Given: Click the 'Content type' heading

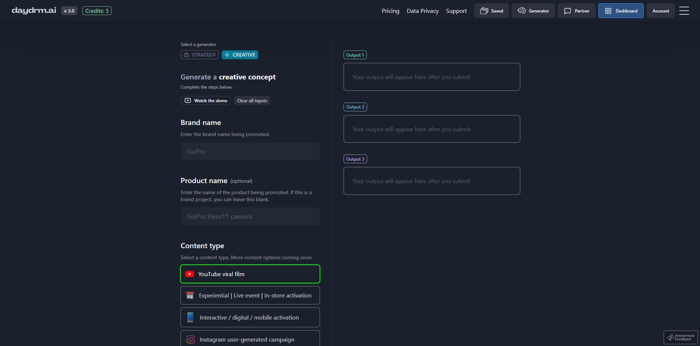Looking at the screenshot, I should point(202,246).
